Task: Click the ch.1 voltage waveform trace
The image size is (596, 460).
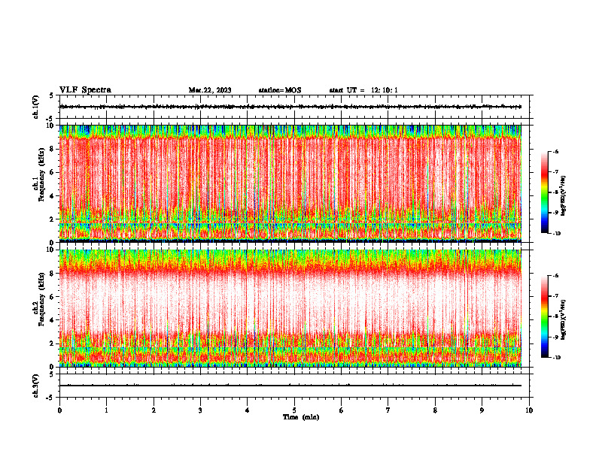Action: coord(290,107)
